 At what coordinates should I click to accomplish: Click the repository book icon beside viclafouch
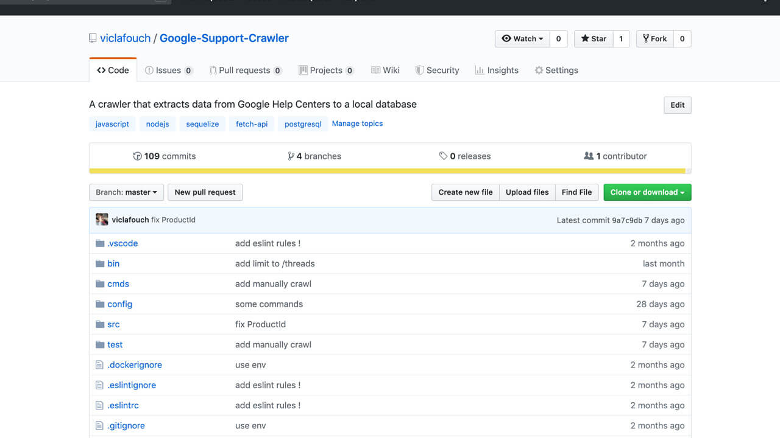(x=93, y=38)
